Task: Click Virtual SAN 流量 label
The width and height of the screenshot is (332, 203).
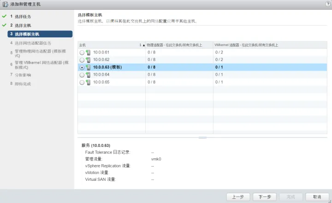Action: (x=101, y=179)
